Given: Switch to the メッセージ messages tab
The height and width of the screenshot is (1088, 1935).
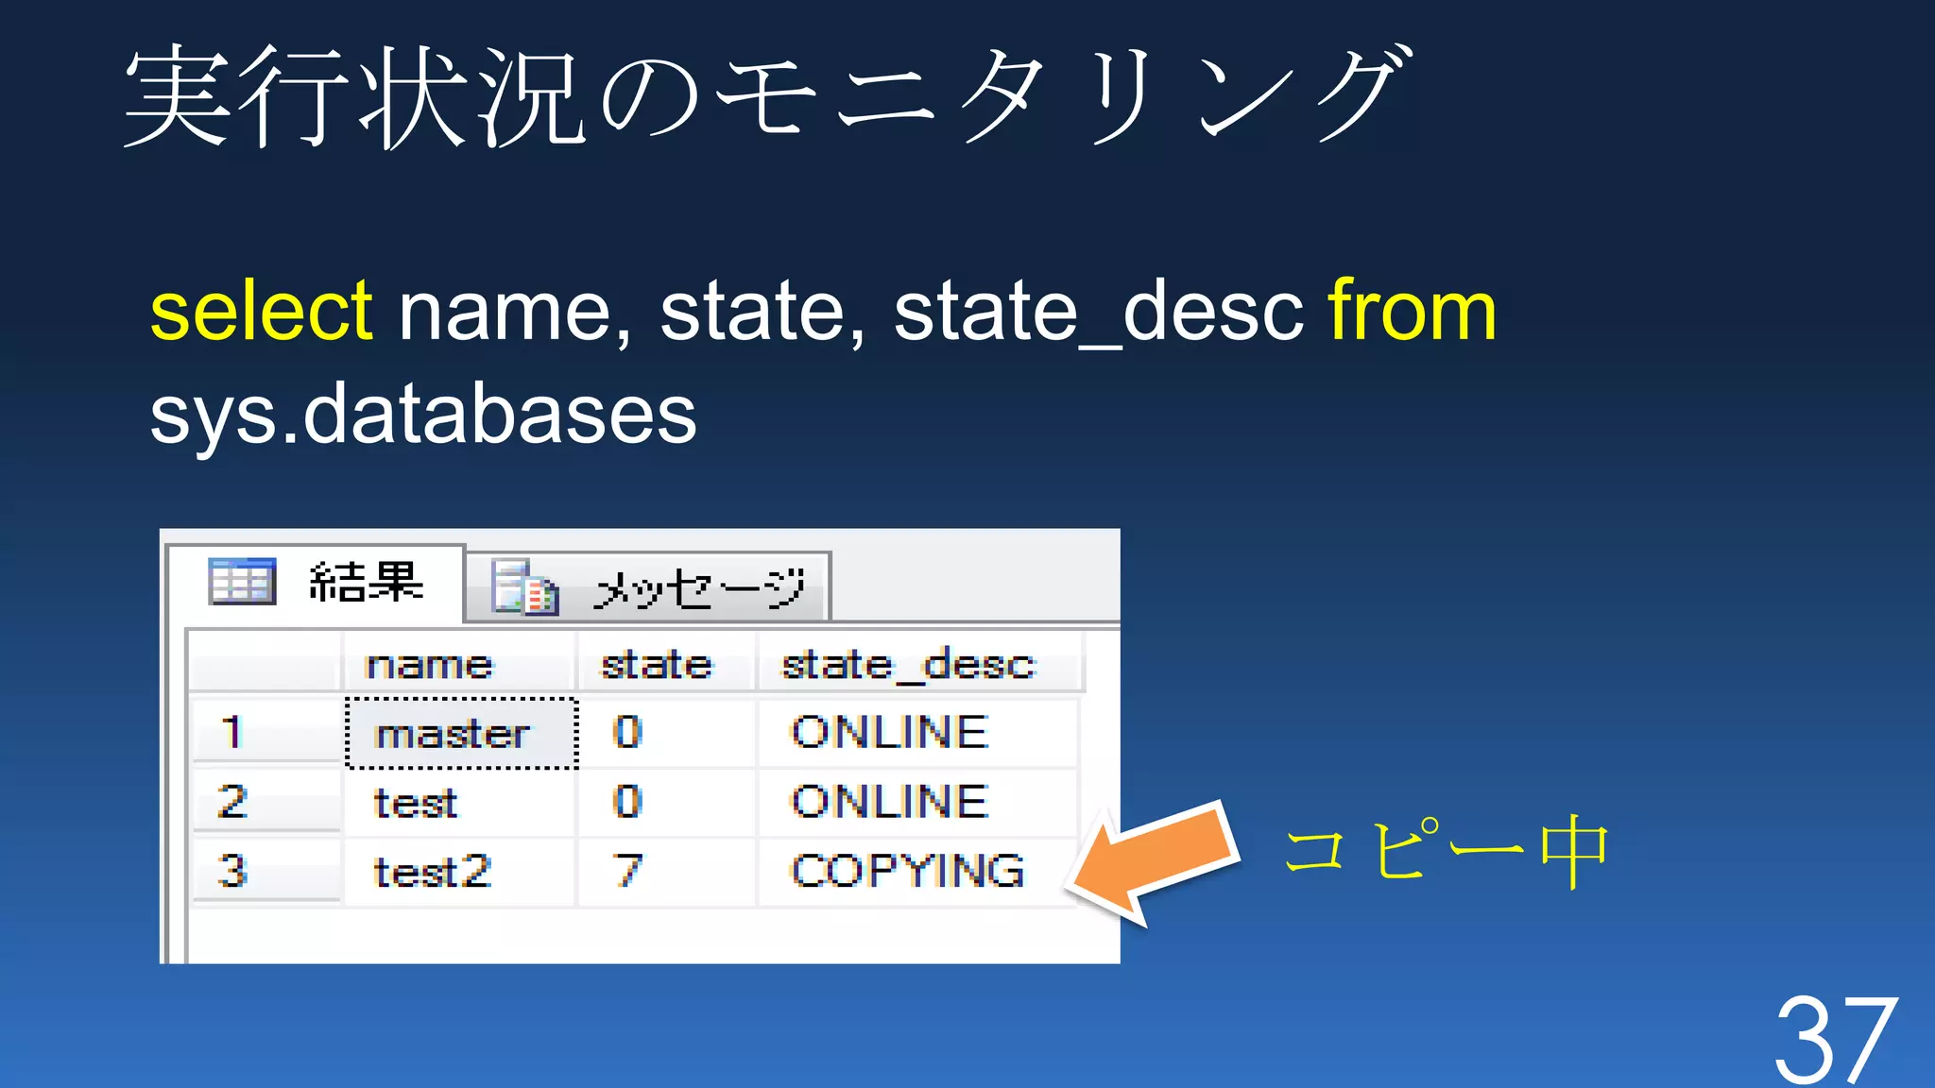Looking at the screenshot, I should (648, 587).
